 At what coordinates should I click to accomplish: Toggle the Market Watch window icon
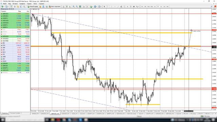pos(11,6)
